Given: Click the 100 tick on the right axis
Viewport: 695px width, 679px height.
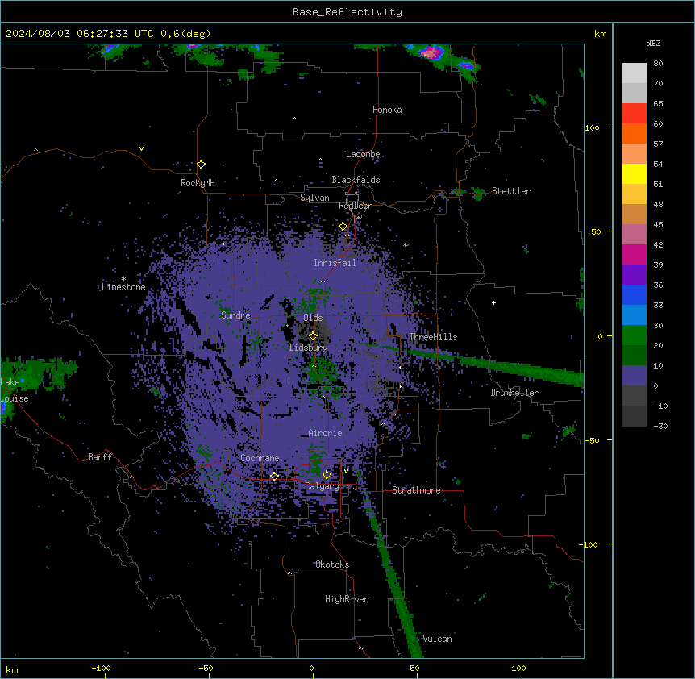Looking at the screenshot, I should click(x=592, y=127).
